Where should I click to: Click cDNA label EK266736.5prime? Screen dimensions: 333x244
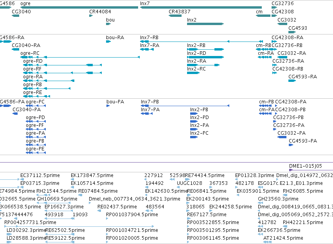point(279,230)
